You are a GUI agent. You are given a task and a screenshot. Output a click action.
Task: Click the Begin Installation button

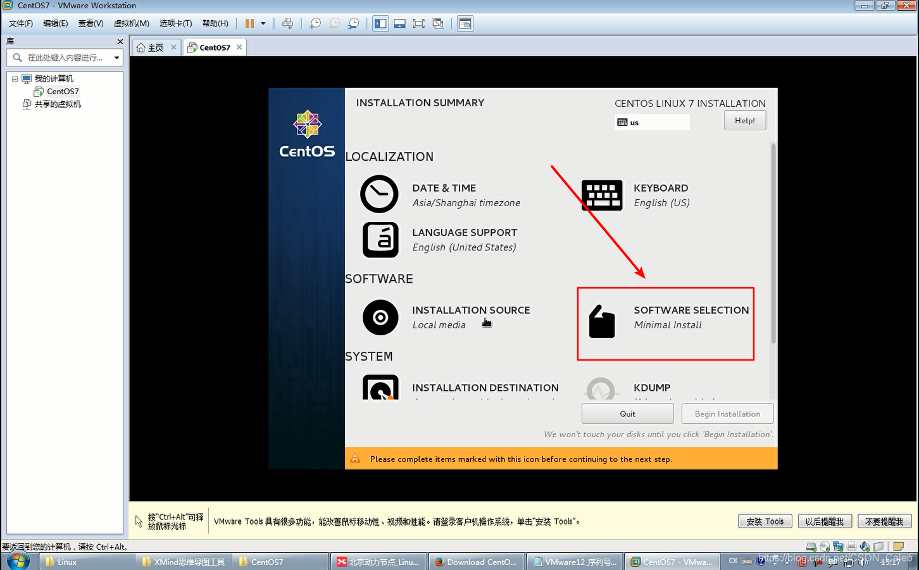coord(727,414)
